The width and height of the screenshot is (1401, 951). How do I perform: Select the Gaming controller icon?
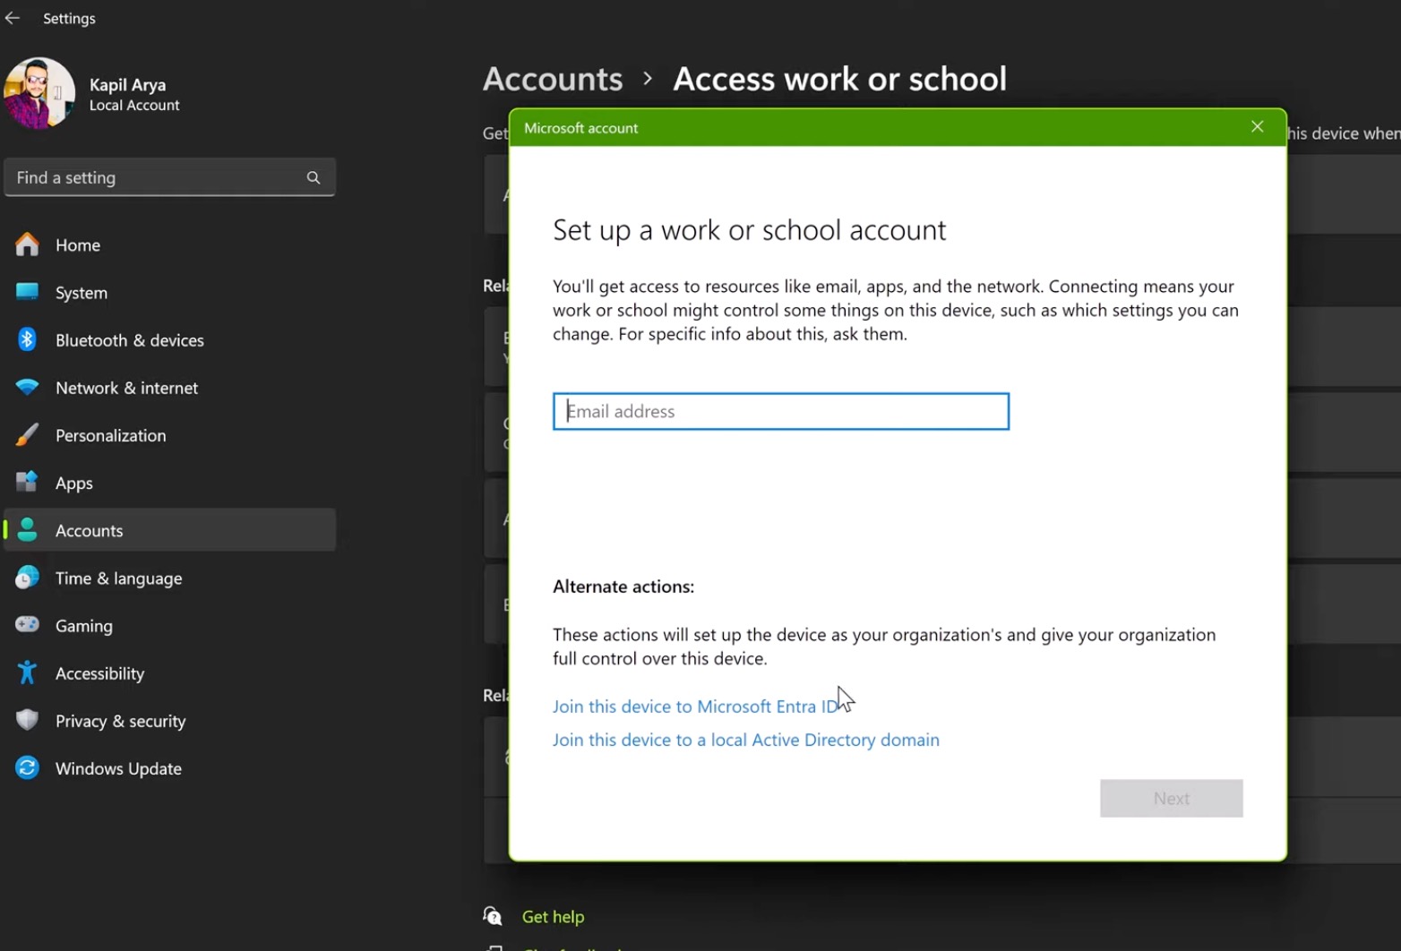tap(27, 625)
